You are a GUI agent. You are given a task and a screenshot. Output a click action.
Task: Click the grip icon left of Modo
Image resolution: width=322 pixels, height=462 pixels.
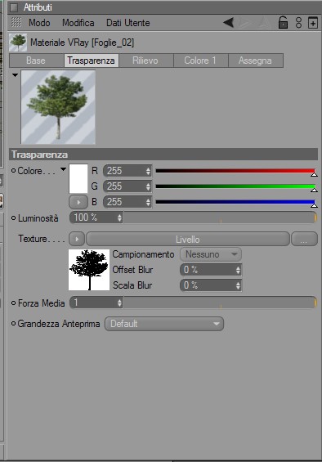(x=16, y=22)
